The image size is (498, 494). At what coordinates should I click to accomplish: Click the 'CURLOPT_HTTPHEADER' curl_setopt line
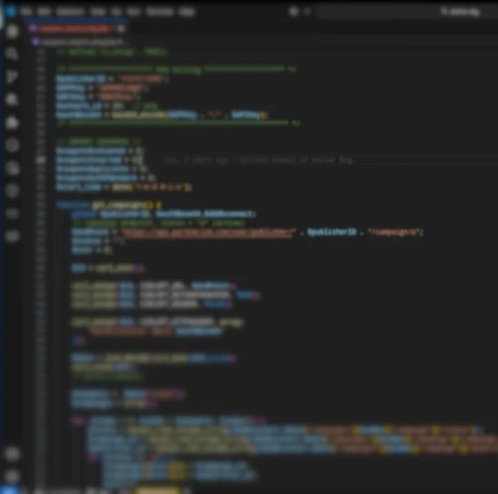tap(158, 323)
